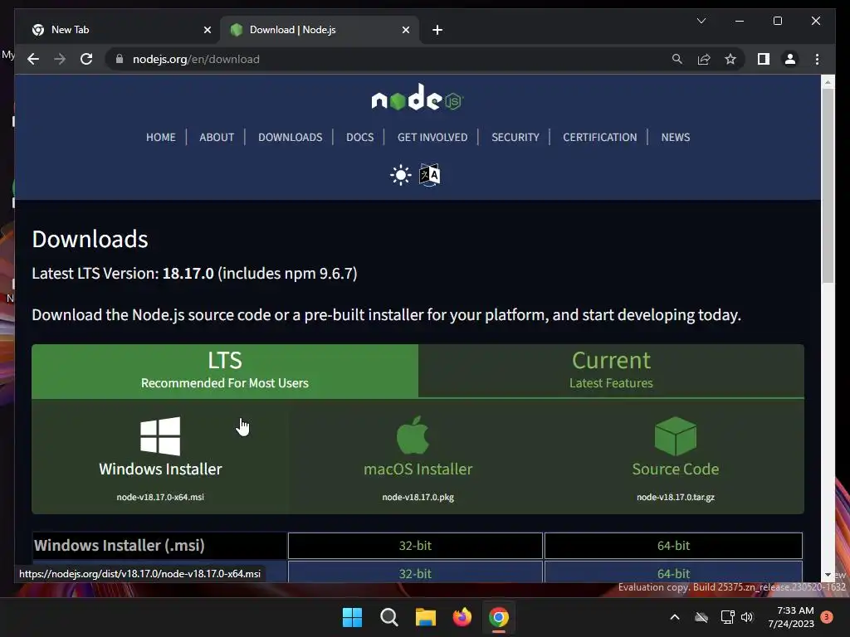Click the Apple logo macOS icon
This screenshot has height=637, width=850.
[413, 435]
